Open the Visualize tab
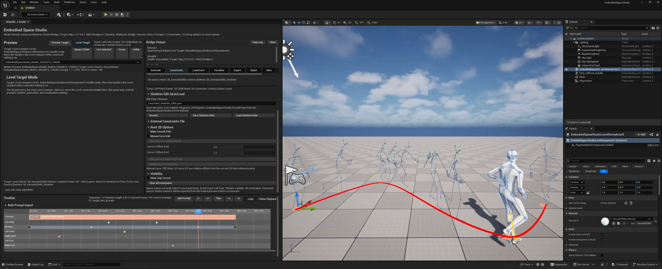The height and width of the screenshot is (269, 662). [x=219, y=70]
